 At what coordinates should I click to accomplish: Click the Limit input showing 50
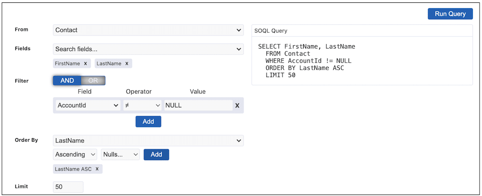(x=68, y=187)
